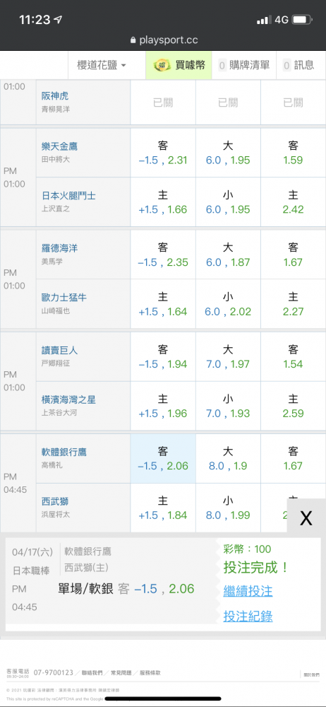The width and height of the screenshot is (326, 707).
Task: Choose 小 8.0, 1.99 for 西武獅 game
Action: pos(229,508)
